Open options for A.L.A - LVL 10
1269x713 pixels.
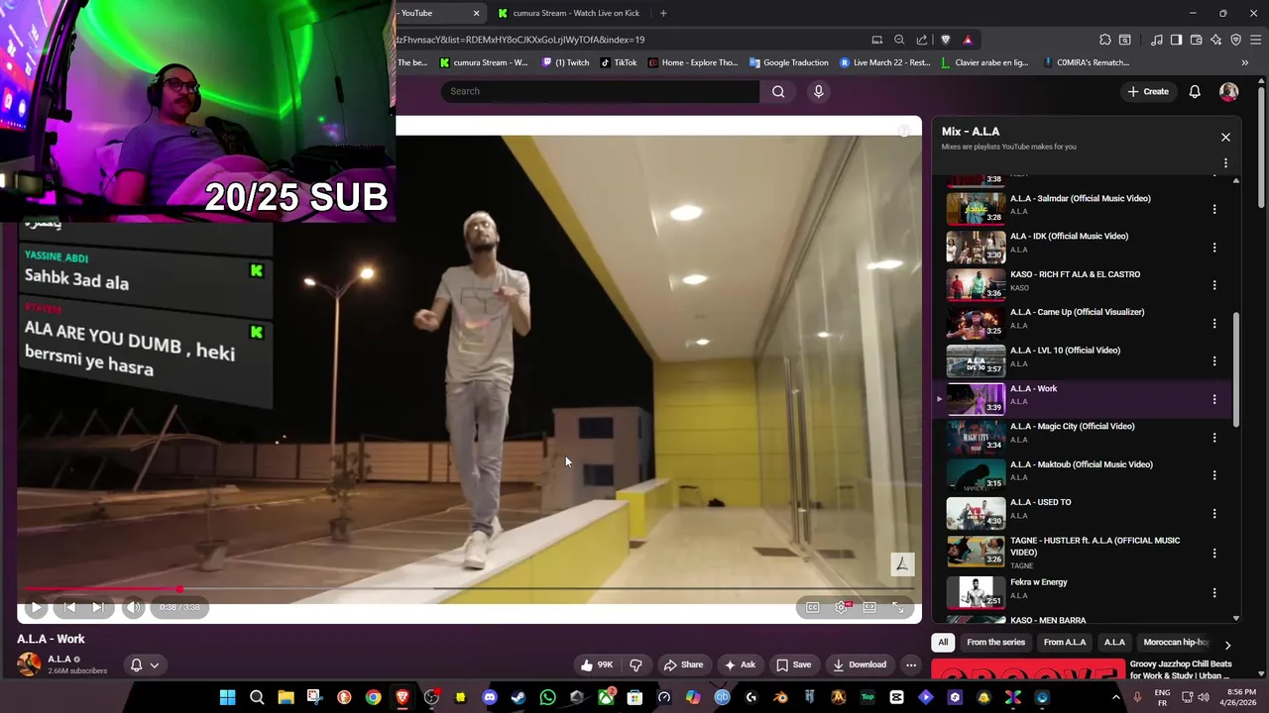tap(1214, 361)
